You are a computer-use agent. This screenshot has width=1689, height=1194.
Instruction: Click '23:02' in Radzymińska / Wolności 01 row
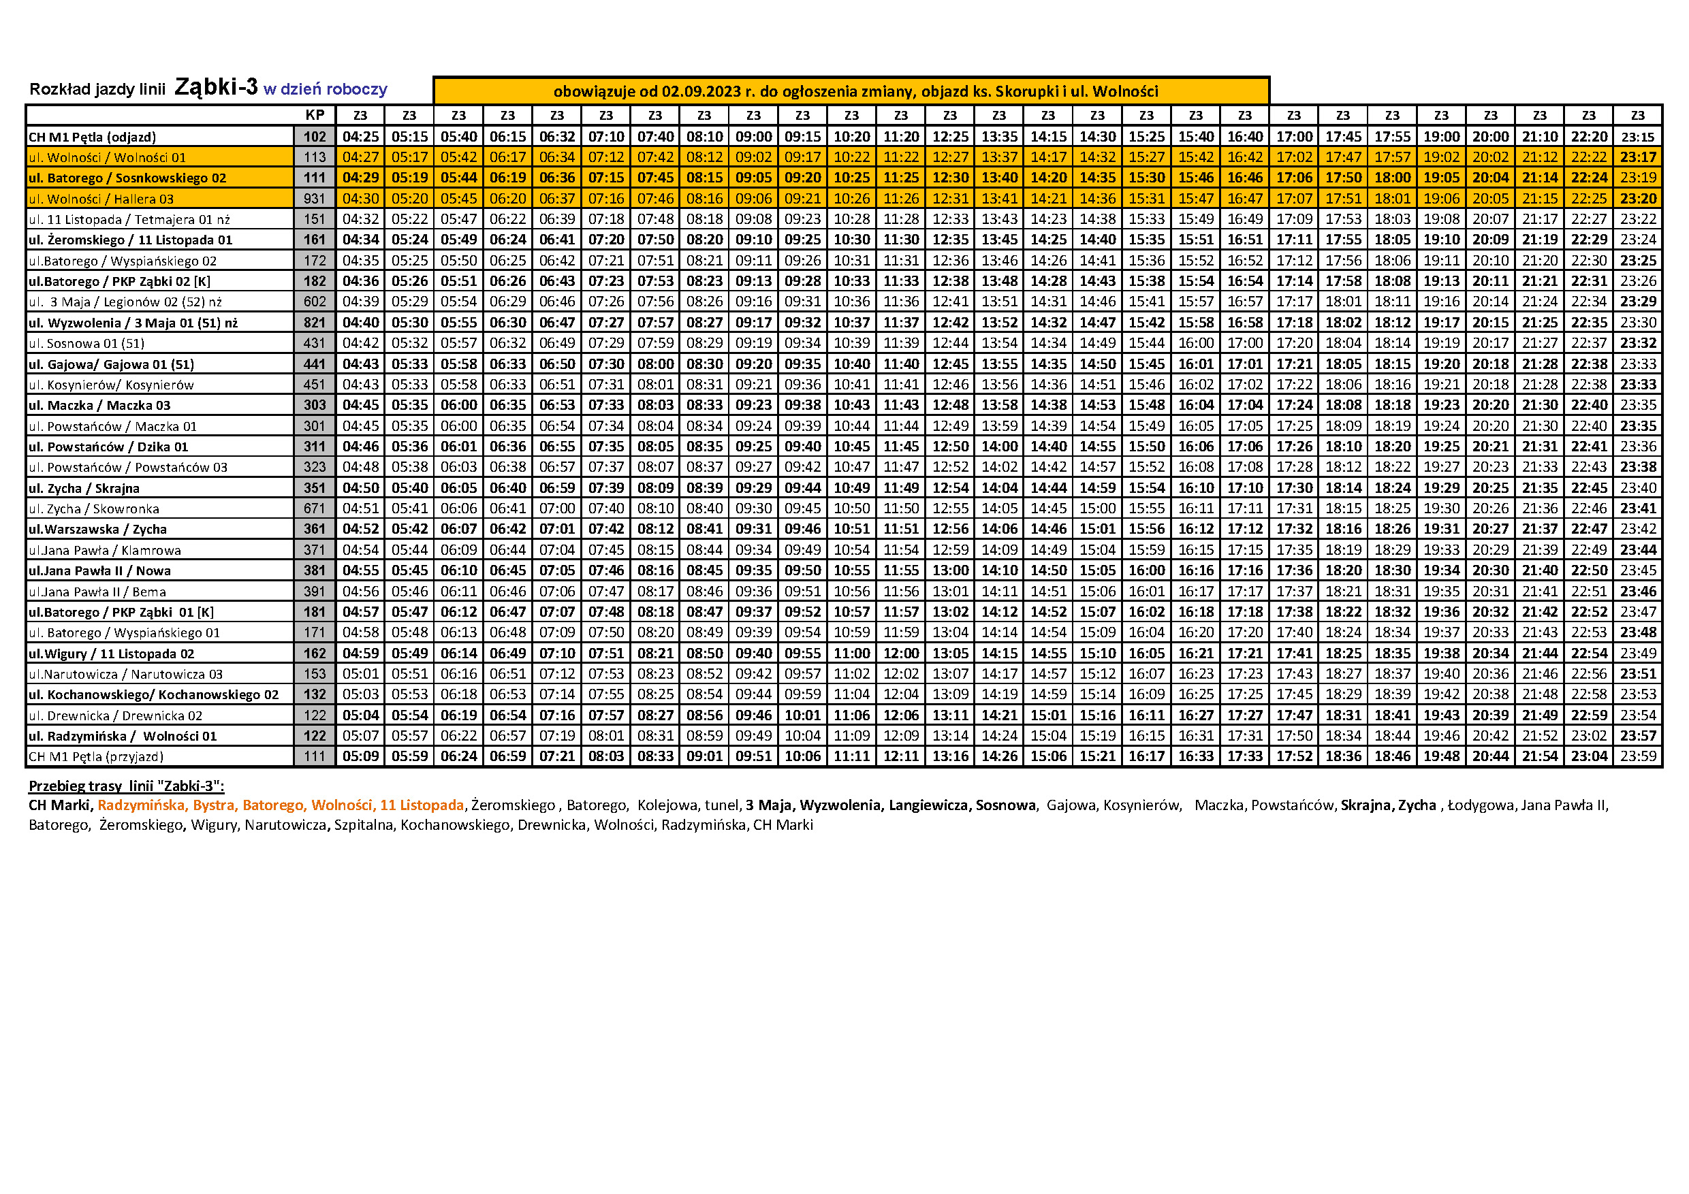1589,736
